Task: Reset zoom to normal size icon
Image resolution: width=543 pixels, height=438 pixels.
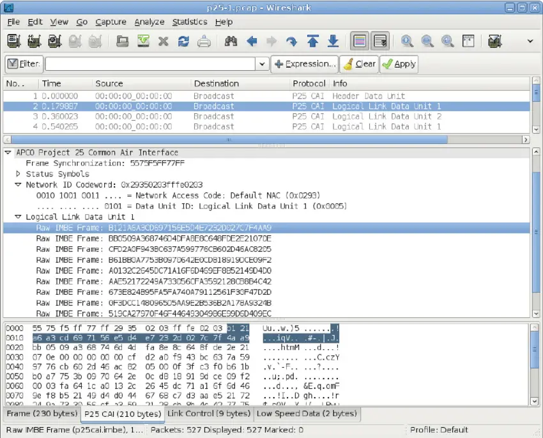Action: click(448, 41)
